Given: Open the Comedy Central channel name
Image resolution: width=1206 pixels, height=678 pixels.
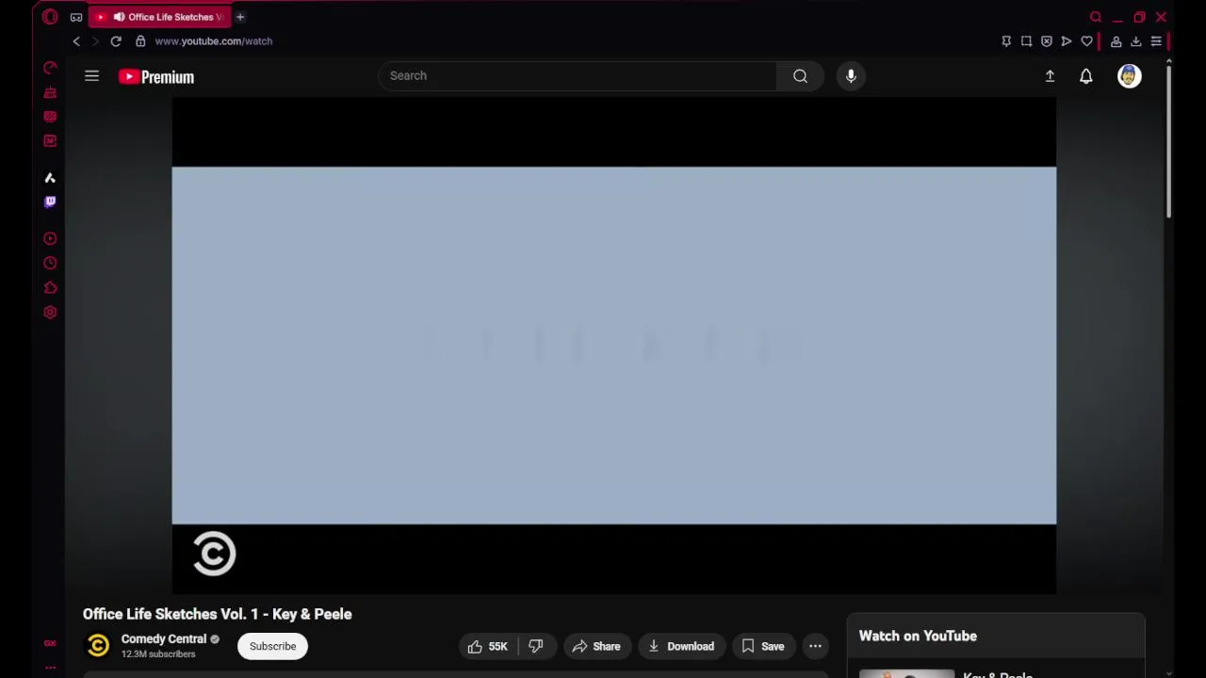Looking at the screenshot, I should click(163, 639).
